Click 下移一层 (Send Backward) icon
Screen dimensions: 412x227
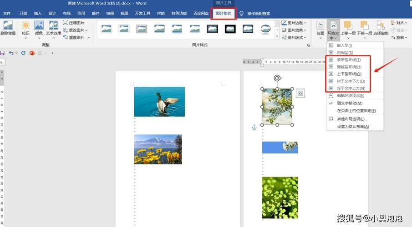tap(364, 26)
